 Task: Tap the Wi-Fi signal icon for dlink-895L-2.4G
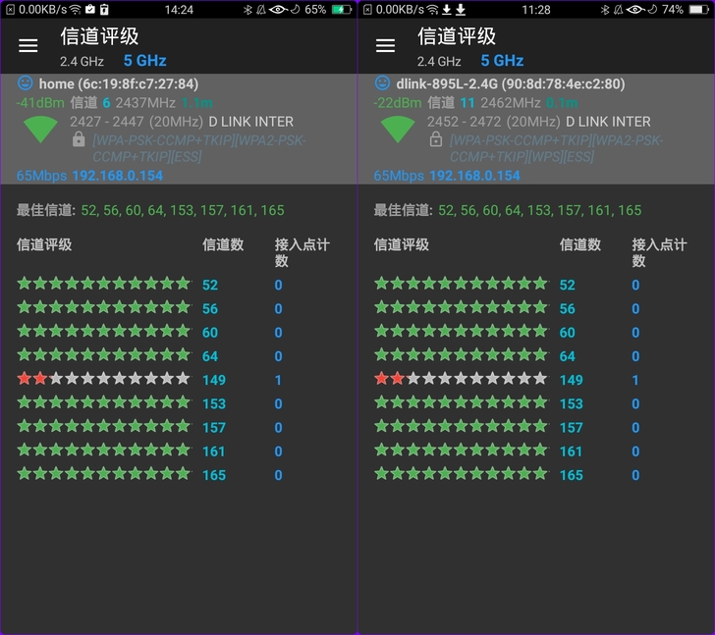point(398,130)
